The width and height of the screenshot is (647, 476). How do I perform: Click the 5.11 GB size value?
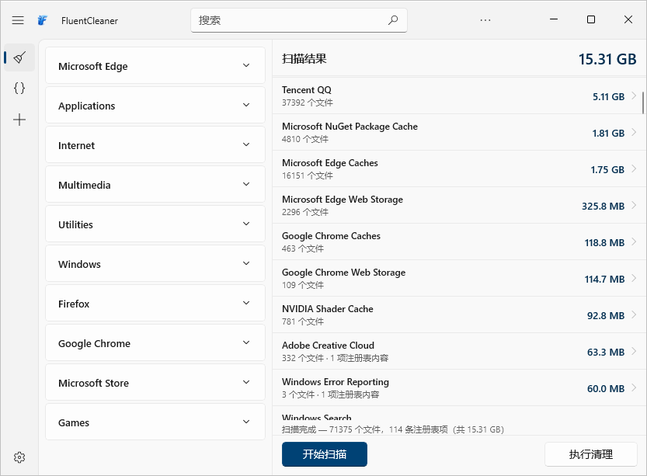(x=609, y=96)
